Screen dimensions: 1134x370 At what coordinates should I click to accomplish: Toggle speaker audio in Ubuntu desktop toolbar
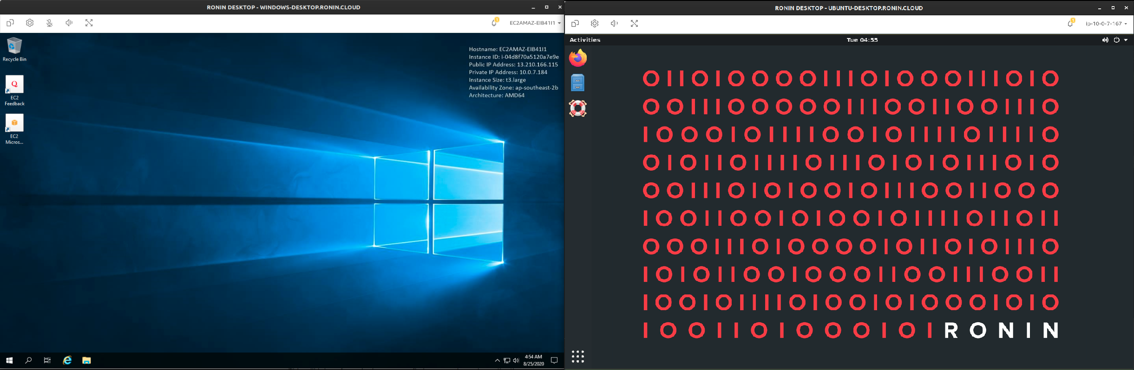614,24
